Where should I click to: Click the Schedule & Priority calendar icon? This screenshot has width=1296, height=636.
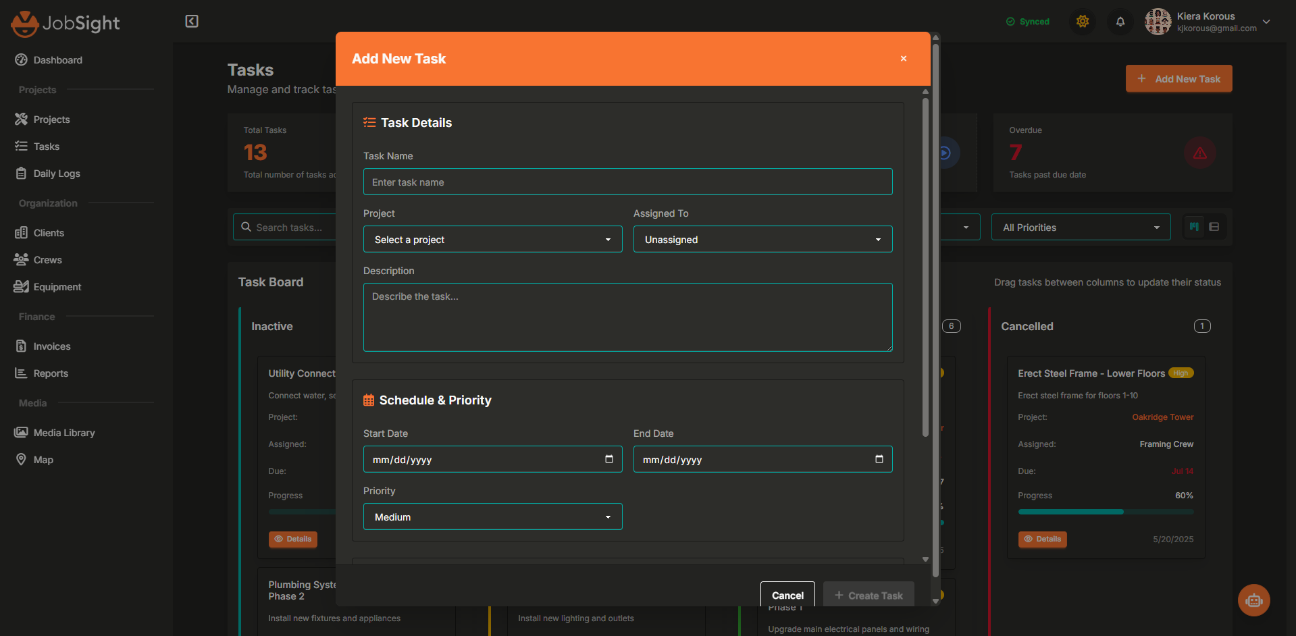click(369, 400)
